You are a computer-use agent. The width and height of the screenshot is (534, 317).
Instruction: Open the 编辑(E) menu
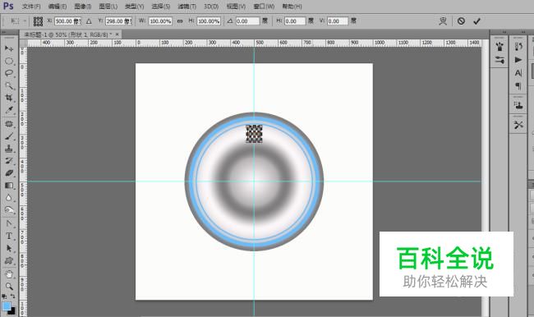click(58, 6)
